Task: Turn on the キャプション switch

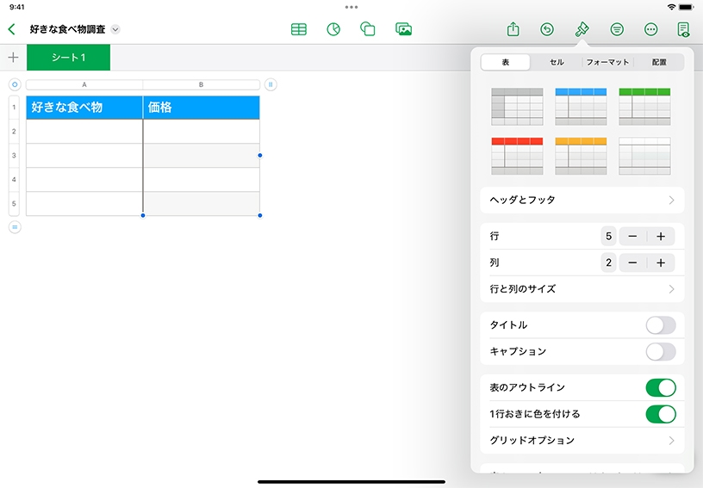Action: [660, 352]
